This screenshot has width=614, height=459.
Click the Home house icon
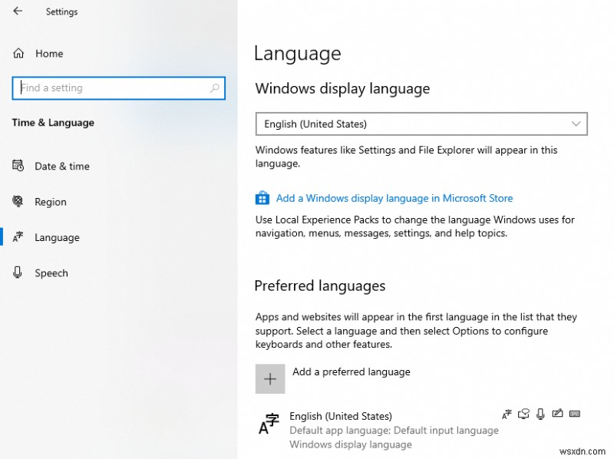coord(17,53)
